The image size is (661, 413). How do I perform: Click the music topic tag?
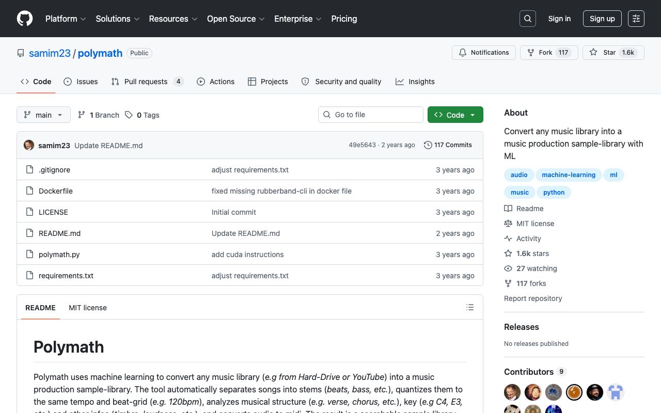click(x=520, y=193)
